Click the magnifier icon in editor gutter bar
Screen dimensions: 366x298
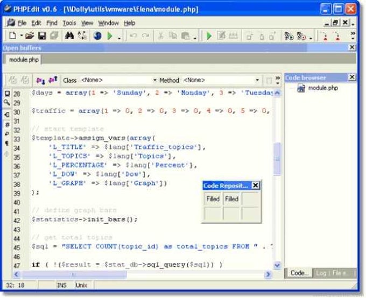click(x=7, y=103)
